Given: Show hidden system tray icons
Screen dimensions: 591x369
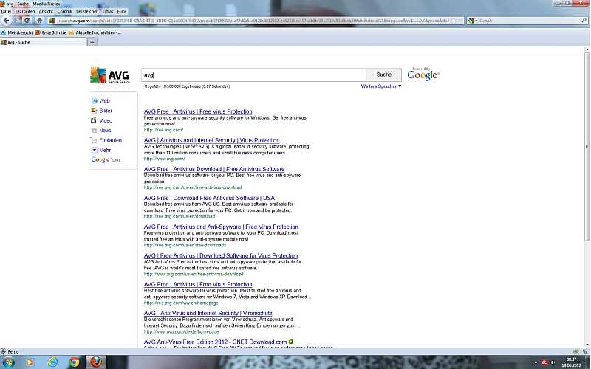Looking at the screenshot, I should [536, 362].
